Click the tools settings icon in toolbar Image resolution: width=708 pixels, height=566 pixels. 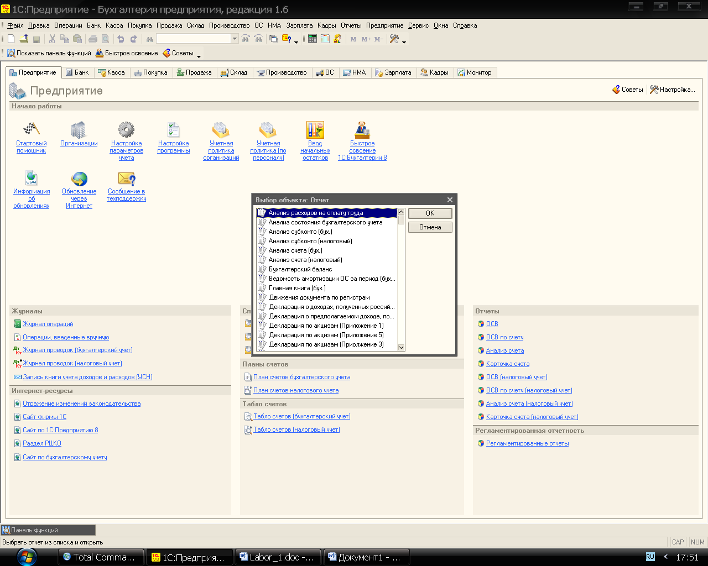394,39
